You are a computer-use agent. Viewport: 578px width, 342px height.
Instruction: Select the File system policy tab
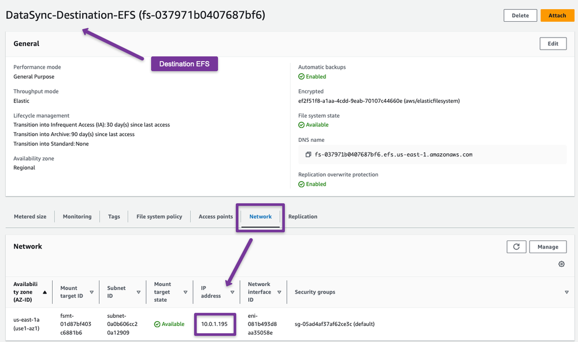point(159,217)
